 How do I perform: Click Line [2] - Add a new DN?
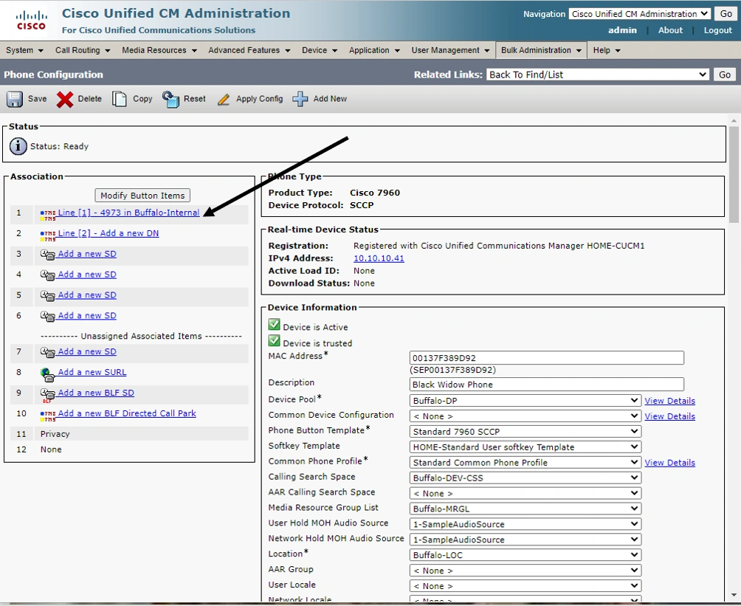[108, 233]
